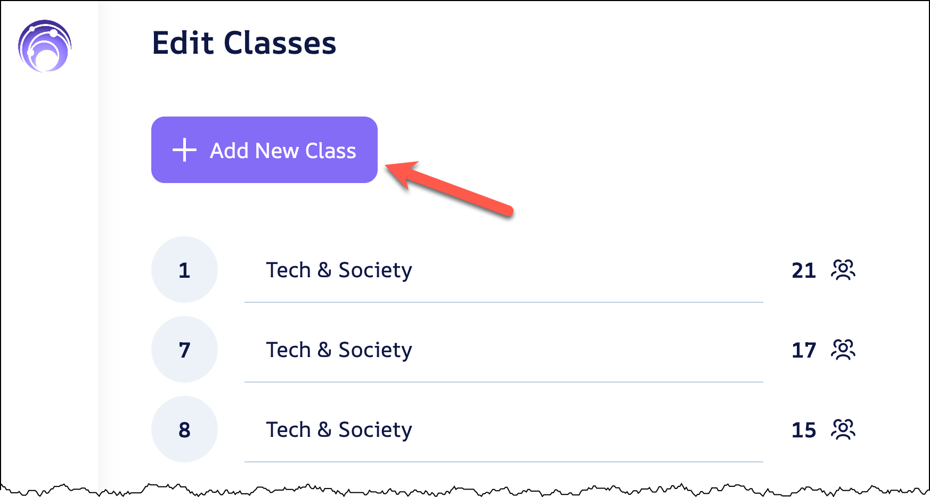Open the period 7 Tech & Society class

339,350
